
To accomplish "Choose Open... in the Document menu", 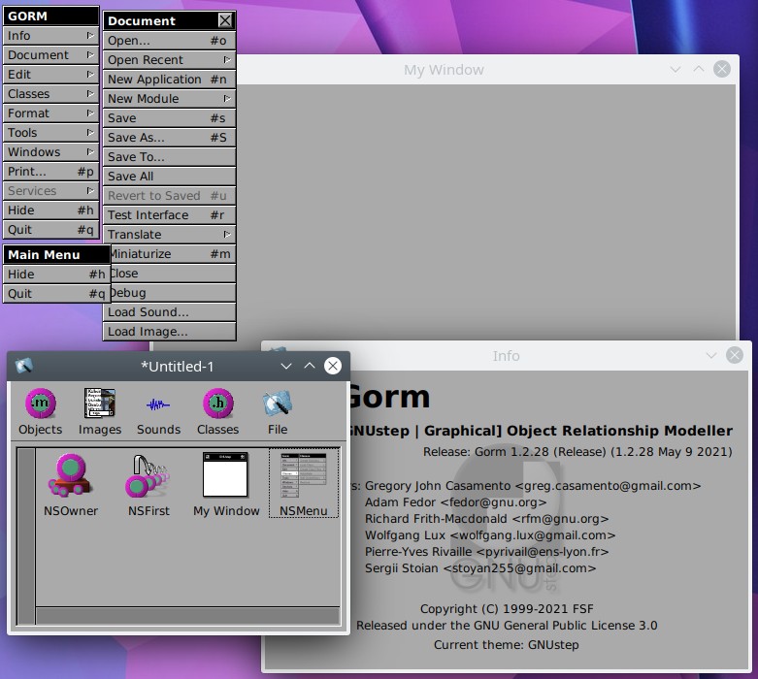I will point(169,41).
